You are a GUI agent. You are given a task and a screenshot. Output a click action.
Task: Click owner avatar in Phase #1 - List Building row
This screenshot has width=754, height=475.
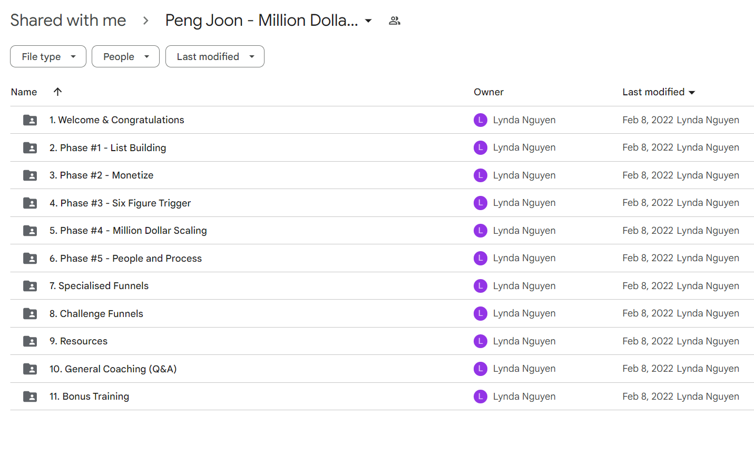point(481,147)
